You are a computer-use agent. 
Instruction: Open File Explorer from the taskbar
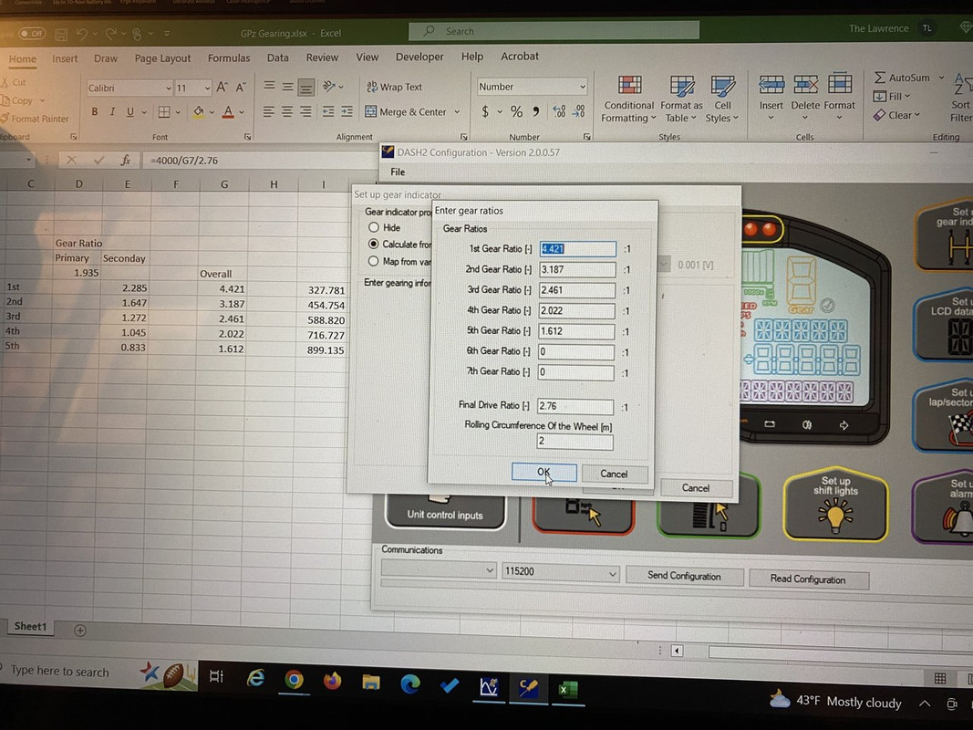[371, 683]
